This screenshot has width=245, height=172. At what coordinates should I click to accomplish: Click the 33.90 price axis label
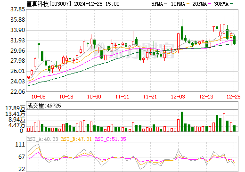pos(17,30)
